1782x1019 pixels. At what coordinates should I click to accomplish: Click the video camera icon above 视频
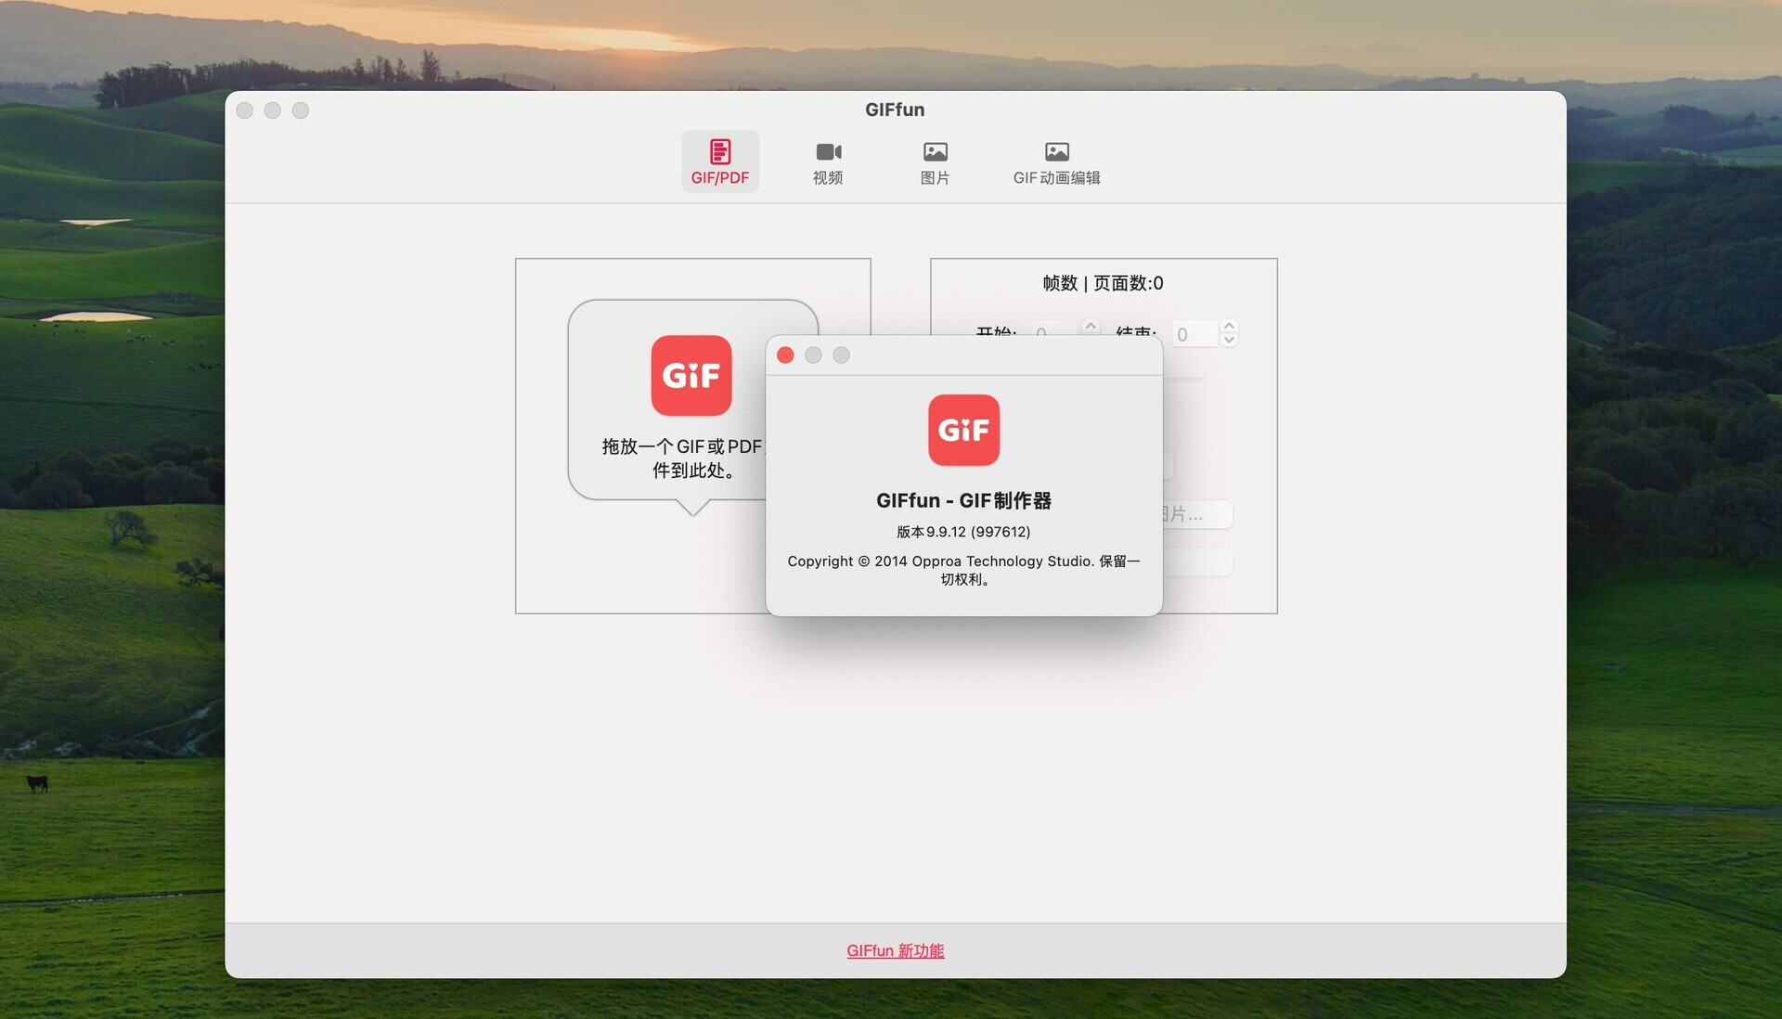point(827,149)
